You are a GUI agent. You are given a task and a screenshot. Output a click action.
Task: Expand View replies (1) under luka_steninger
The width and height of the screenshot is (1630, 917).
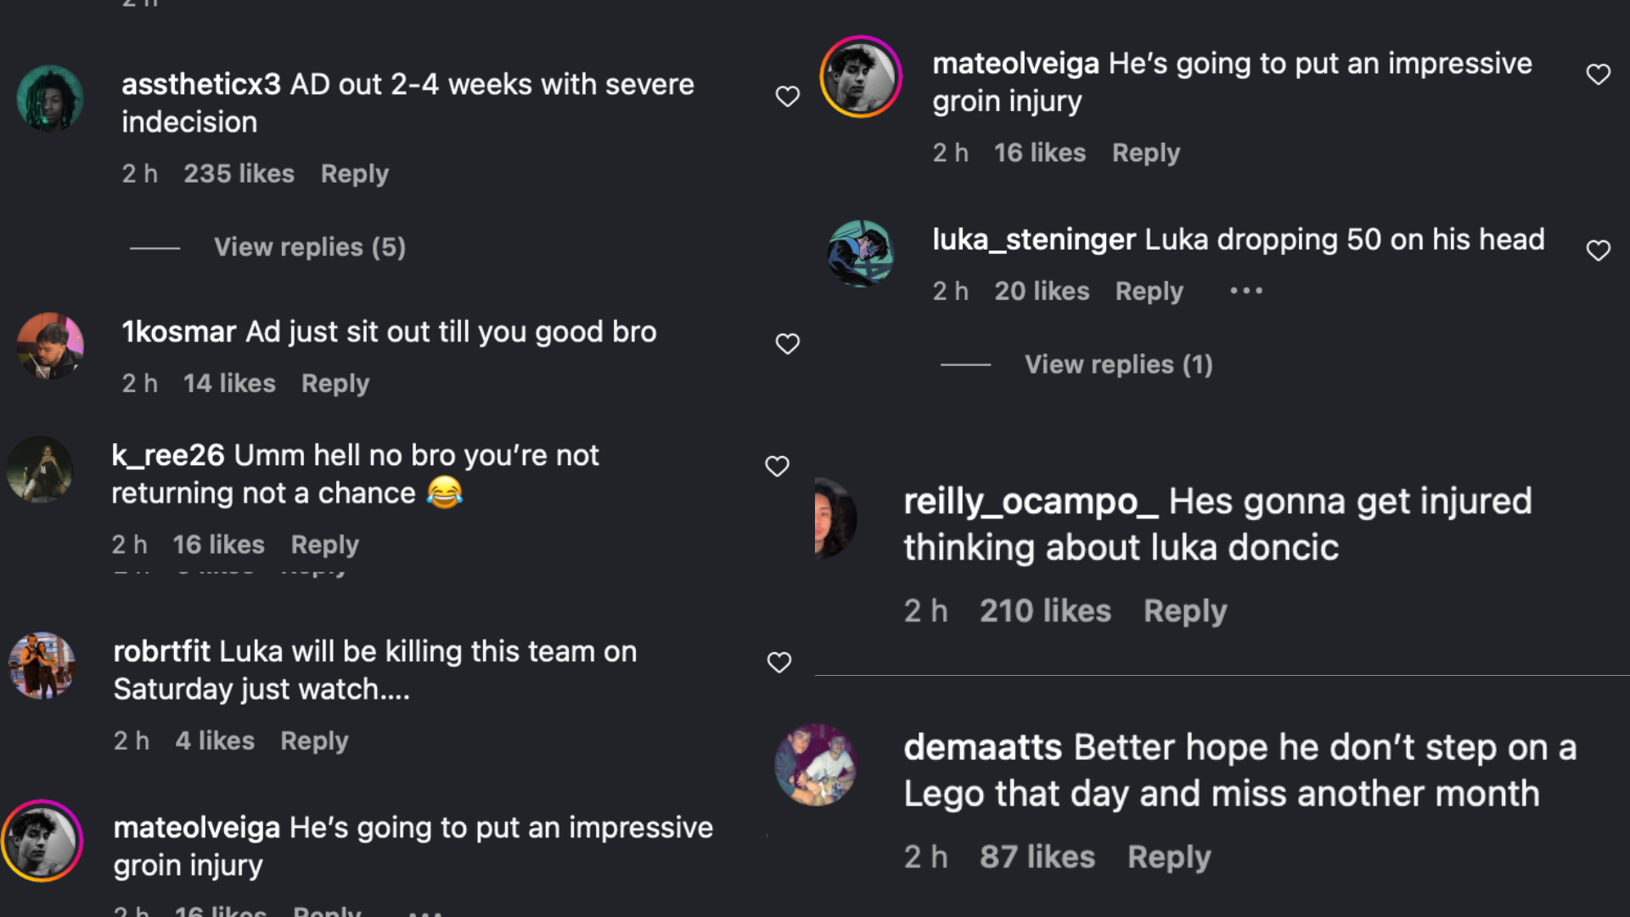click(1118, 364)
